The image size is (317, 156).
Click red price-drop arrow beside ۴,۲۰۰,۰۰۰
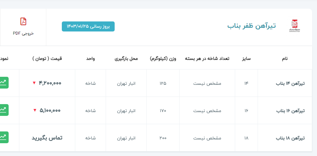(x=34, y=83)
